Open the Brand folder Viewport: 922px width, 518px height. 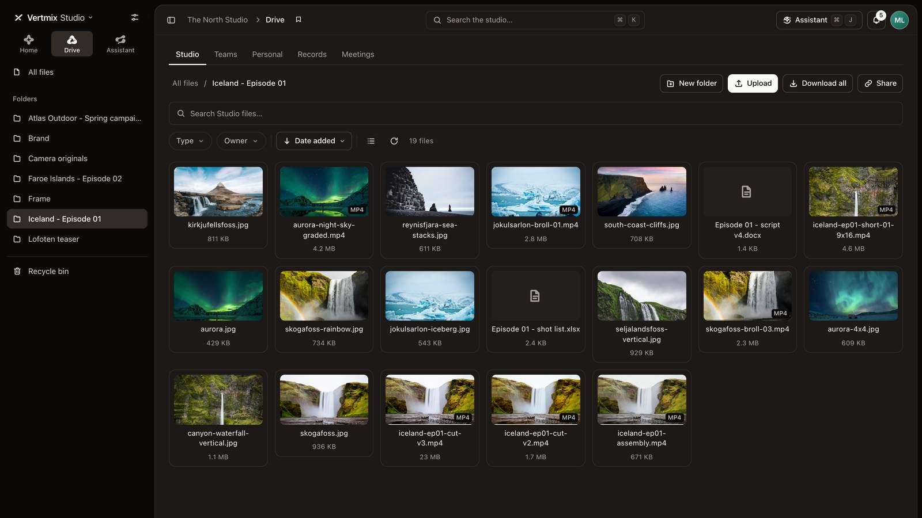pyautogui.click(x=77, y=138)
